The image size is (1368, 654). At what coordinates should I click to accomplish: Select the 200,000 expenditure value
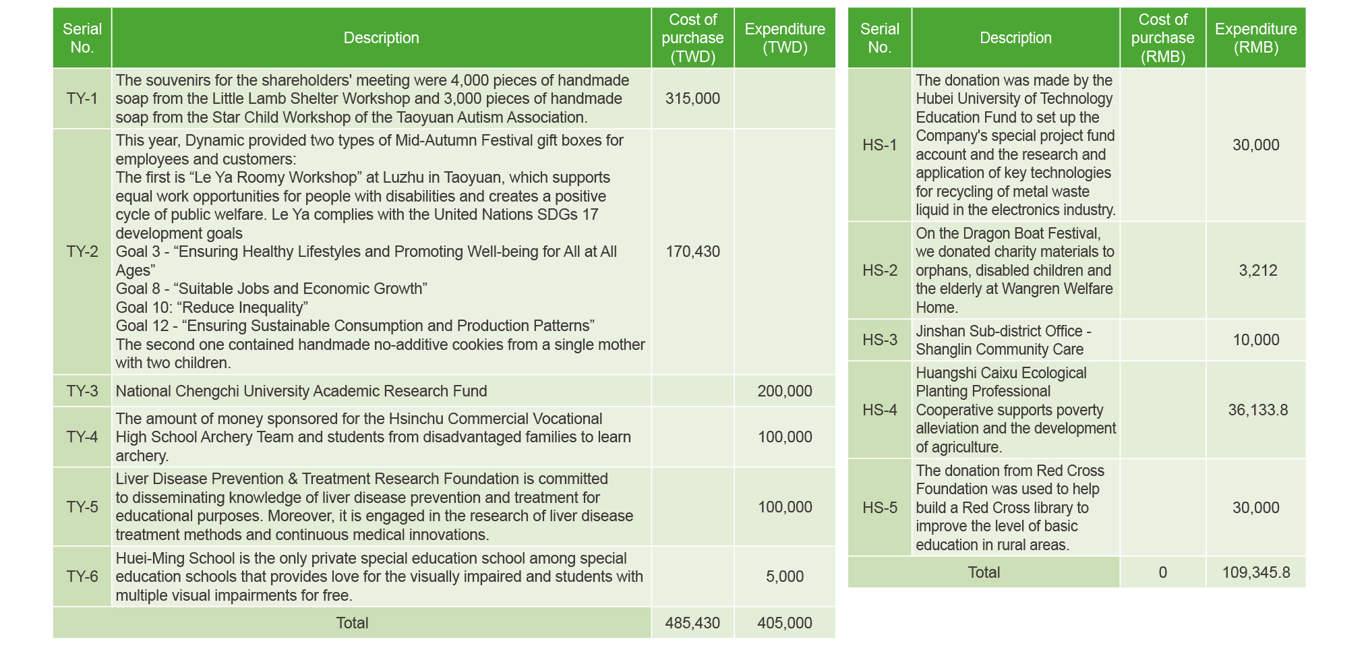click(x=785, y=391)
